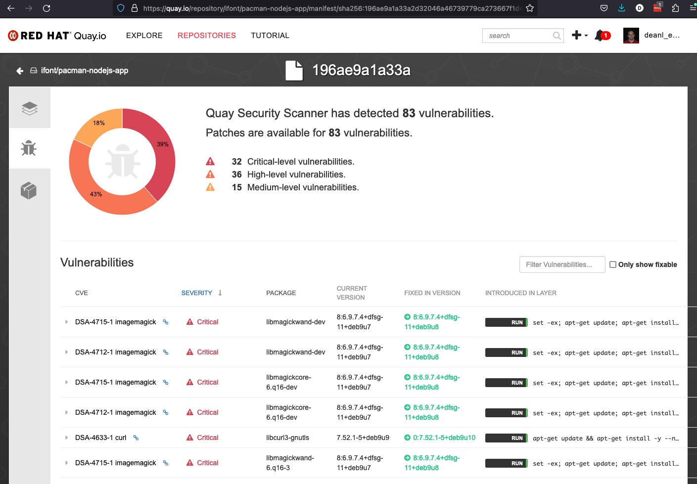
Task: Click the apt-get update && apt-get install command
Action: point(605,438)
